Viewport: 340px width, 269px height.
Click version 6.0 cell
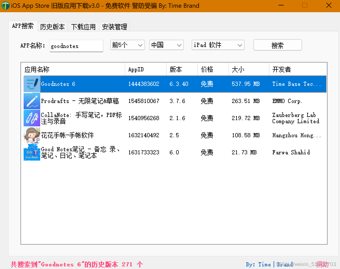click(x=174, y=152)
